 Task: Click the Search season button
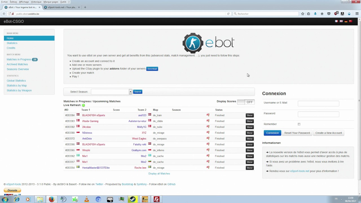pyautogui.click(x=138, y=92)
